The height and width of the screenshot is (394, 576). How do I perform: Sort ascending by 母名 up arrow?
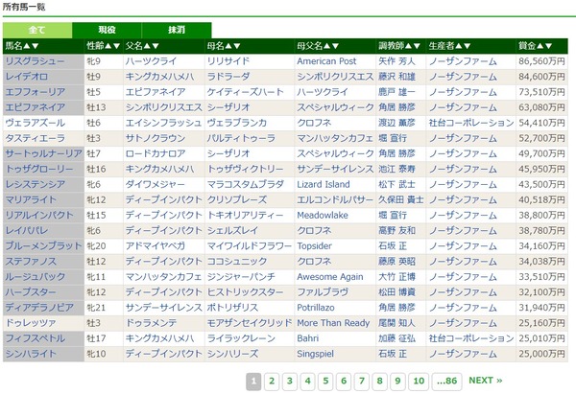228,46
